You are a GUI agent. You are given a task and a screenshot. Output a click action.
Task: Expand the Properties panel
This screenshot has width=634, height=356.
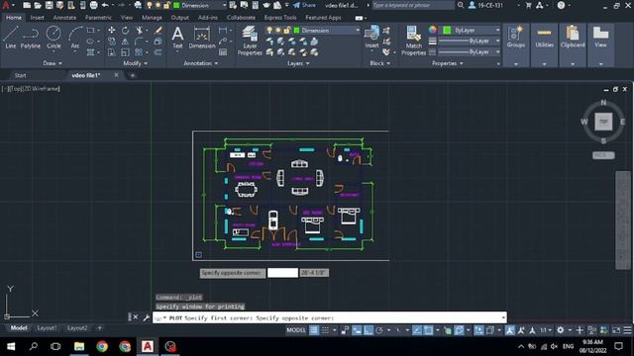click(447, 63)
